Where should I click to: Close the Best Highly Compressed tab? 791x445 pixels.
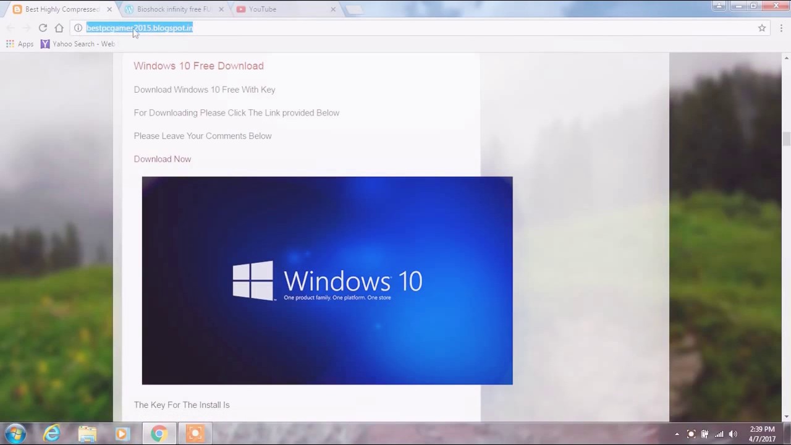109,9
